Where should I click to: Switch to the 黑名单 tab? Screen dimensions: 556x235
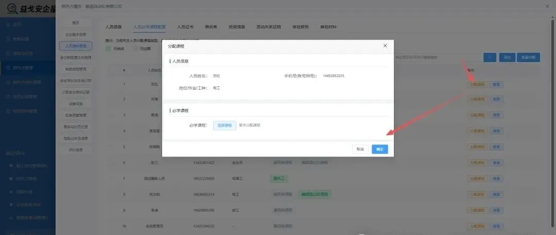point(211,27)
